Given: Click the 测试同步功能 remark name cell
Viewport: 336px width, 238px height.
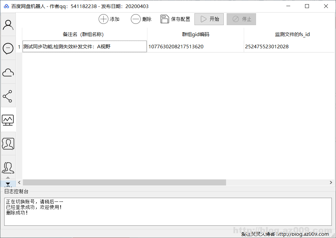Looking at the screenshot, I should click(84, 47).
